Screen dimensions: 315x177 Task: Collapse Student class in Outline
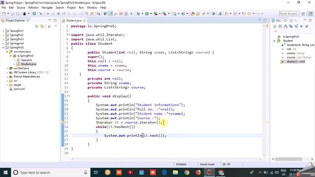(275, 41)
